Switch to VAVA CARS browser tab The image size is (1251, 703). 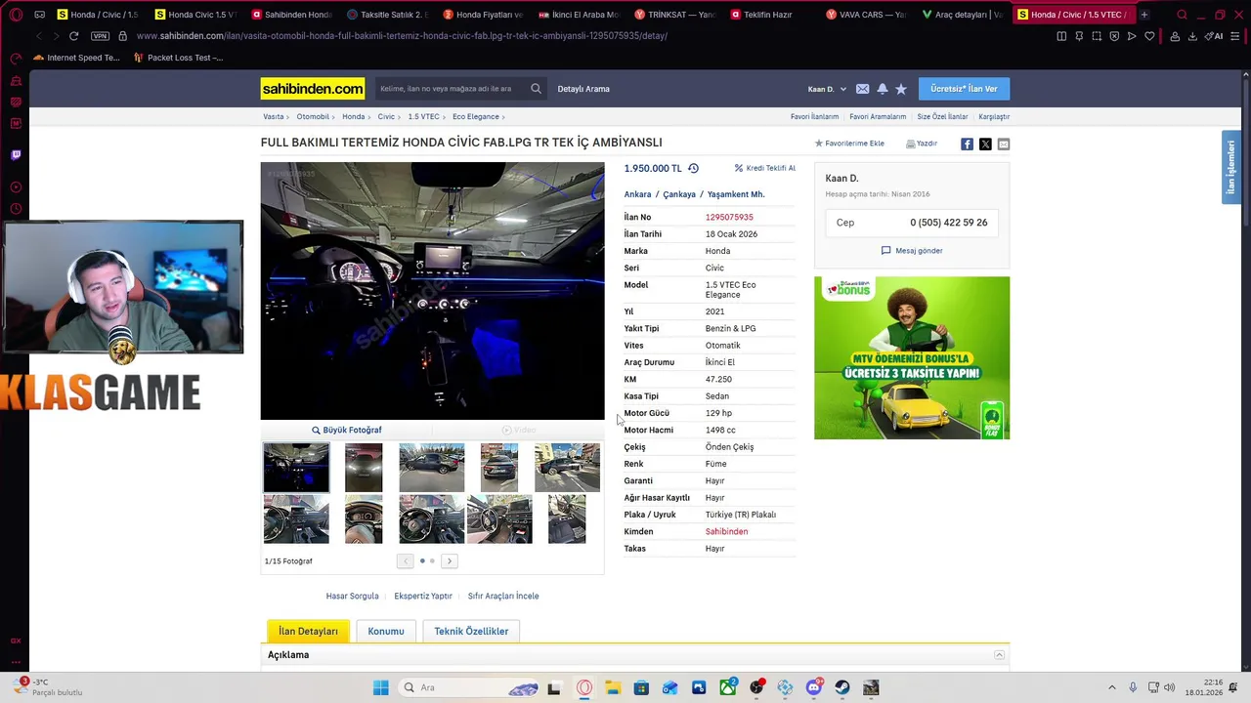coord(866,15)
